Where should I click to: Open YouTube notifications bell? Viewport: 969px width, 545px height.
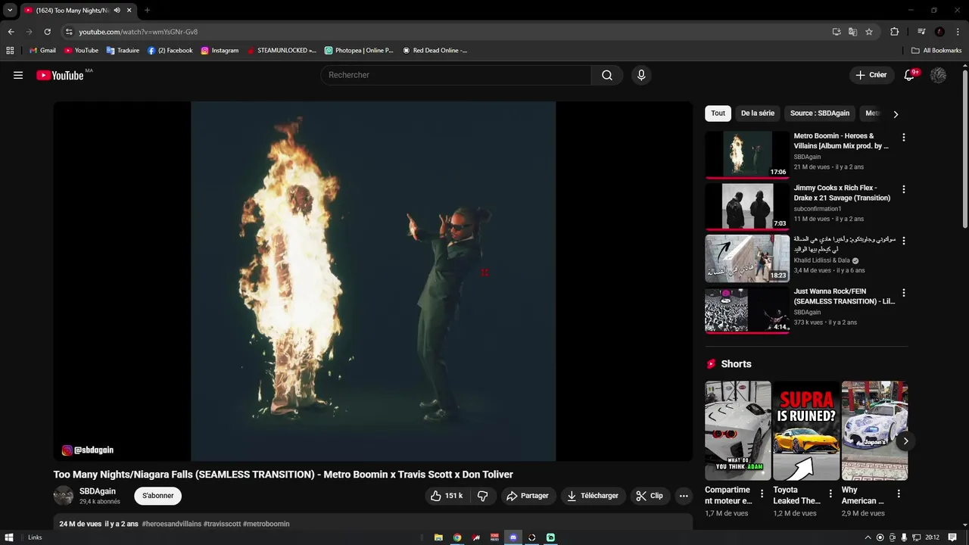909,75
